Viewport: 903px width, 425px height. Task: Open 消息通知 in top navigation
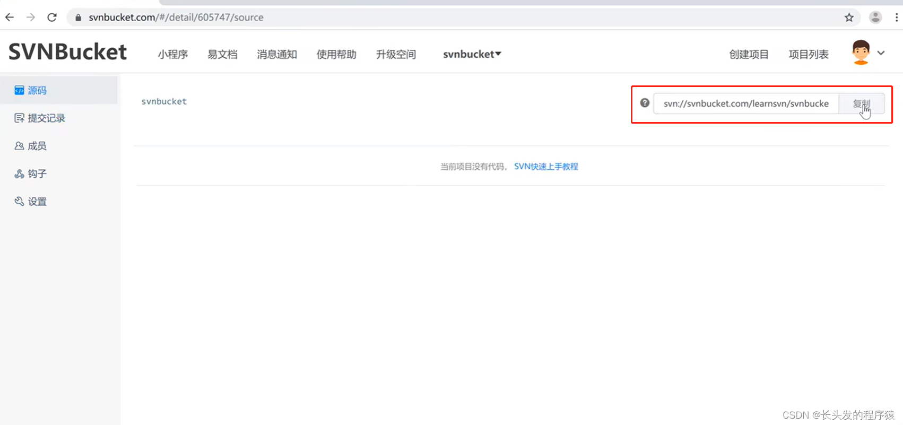pyautogui.click(x=277, y=54)
